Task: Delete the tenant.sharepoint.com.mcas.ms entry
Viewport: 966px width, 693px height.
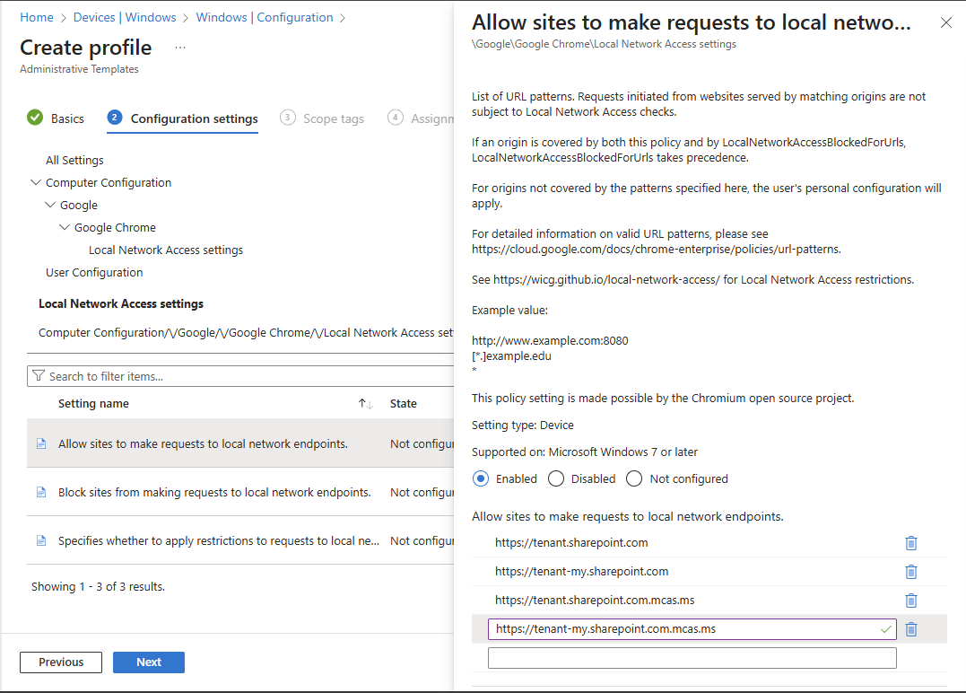Action: [910, 601]
